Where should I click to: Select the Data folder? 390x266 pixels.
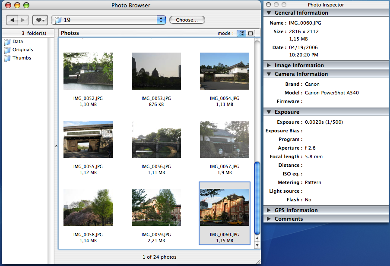pyautogui.click(x=17, y=42)
